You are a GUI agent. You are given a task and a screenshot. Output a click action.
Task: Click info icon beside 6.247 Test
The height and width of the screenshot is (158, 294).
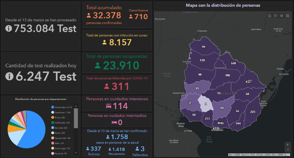coord(10,76)
